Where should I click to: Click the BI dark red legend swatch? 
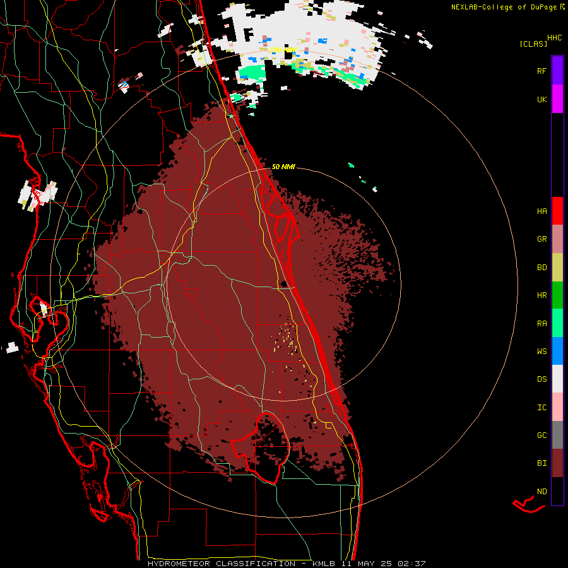pyautogui.click(x=557, y=463)
